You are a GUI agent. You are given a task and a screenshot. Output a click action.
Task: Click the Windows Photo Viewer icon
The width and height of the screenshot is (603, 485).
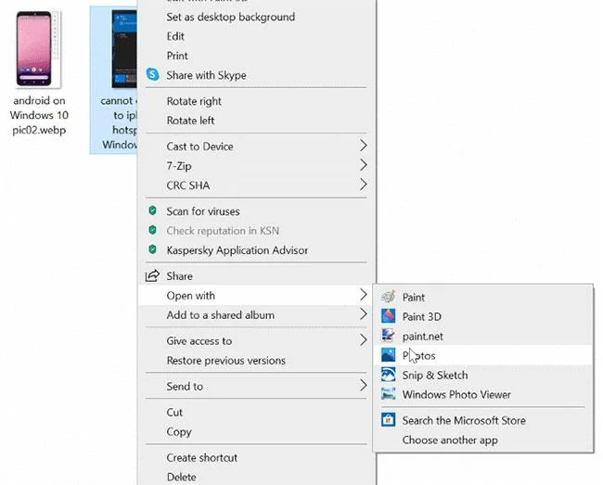pos(388,394)
